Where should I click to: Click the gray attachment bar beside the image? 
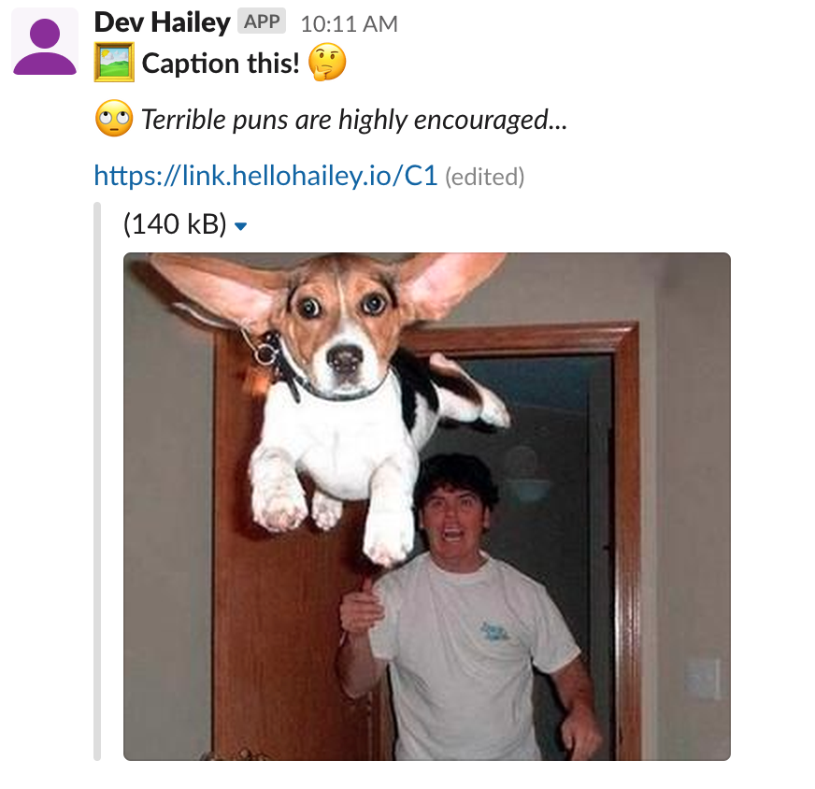click(x=97, y=481)
